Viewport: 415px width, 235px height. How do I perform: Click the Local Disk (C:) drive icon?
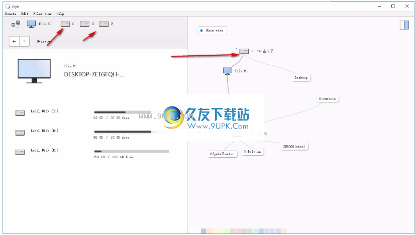point(20,113)
